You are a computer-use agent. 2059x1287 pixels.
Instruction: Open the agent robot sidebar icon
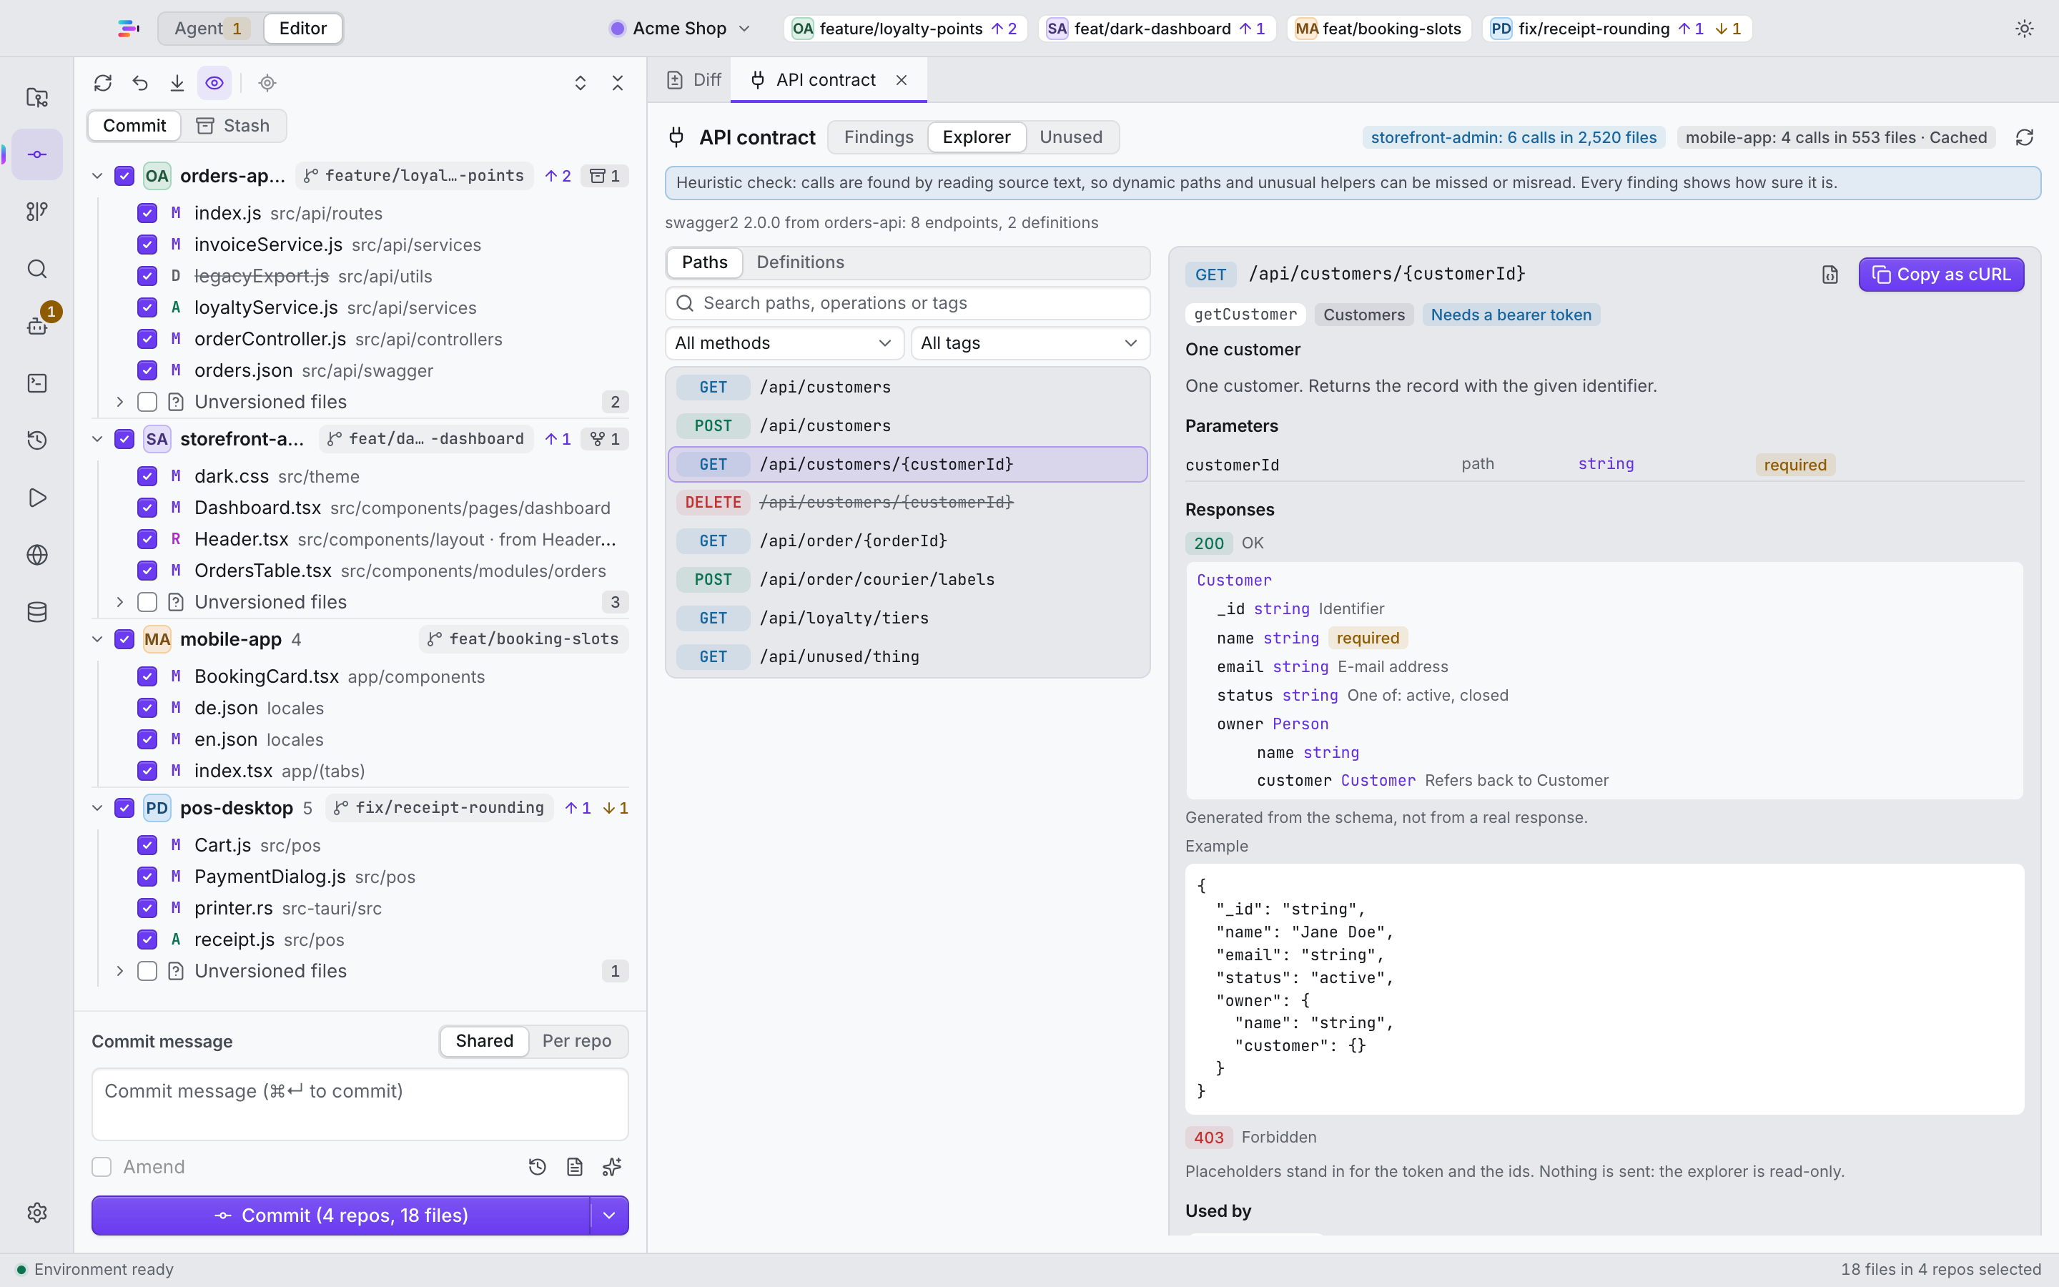(36, 326)
